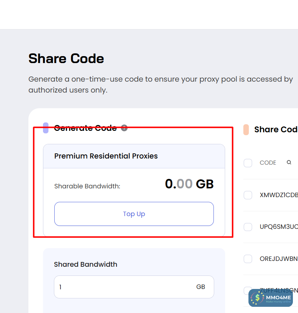Click the XMWDZ1CDB code text
Screen dimensions: 298x313
coord(279,195)
